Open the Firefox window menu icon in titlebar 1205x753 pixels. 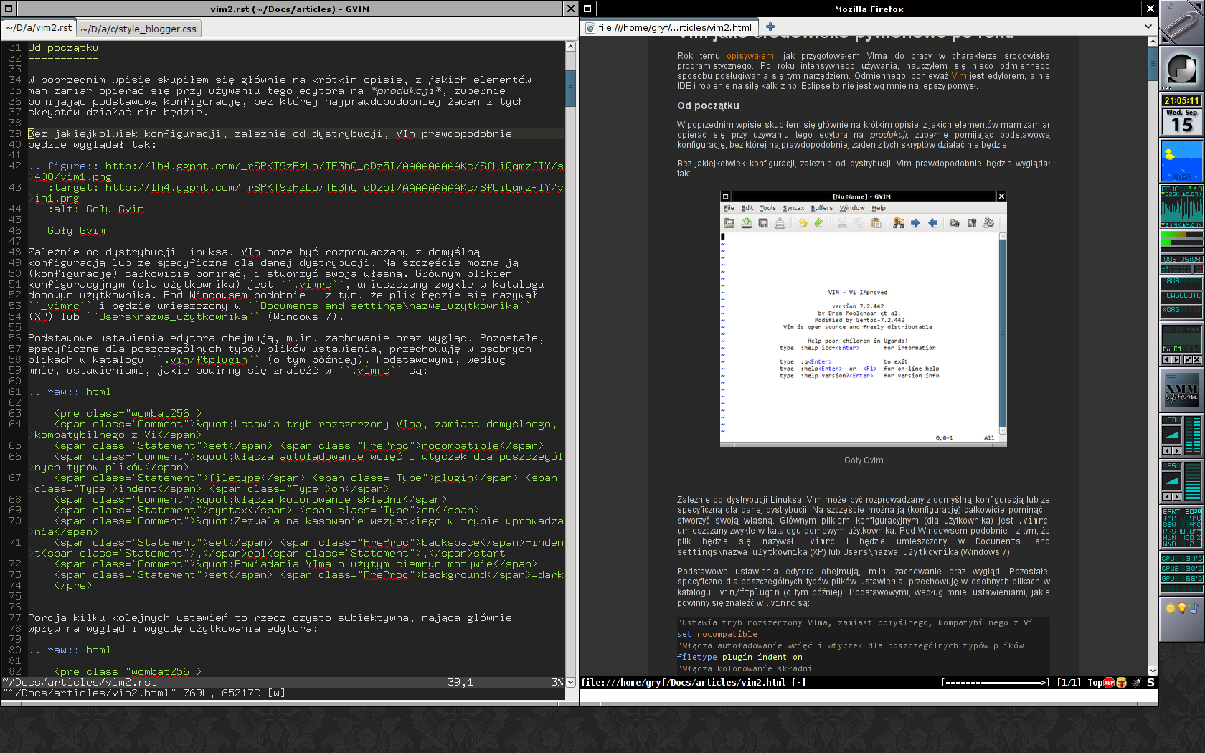point(587,9)
